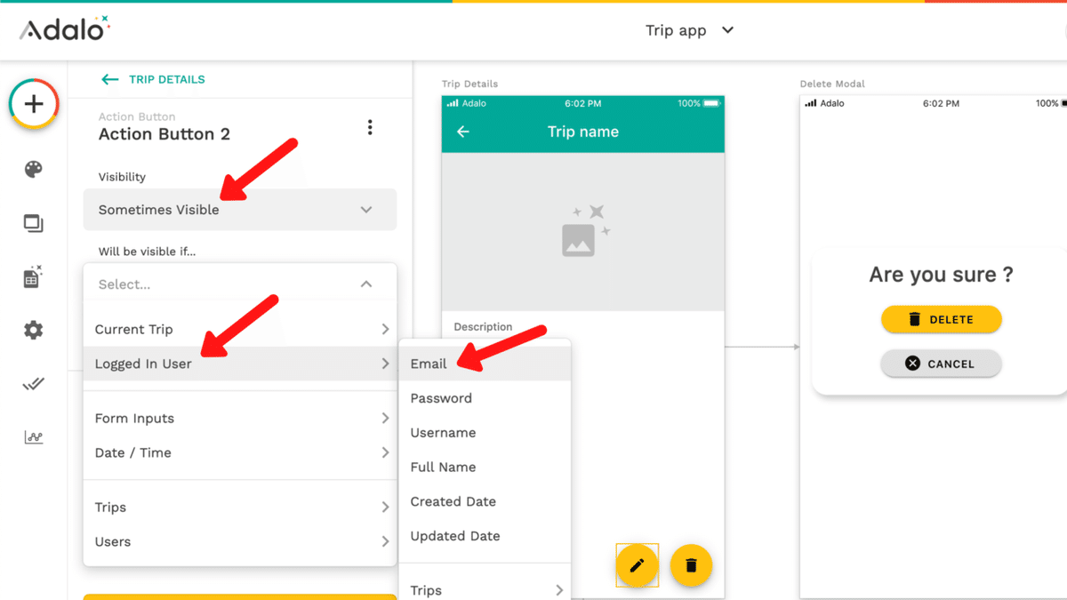Choose Password from the submenu
This screenshot has width=1067, height=600.
485,398
